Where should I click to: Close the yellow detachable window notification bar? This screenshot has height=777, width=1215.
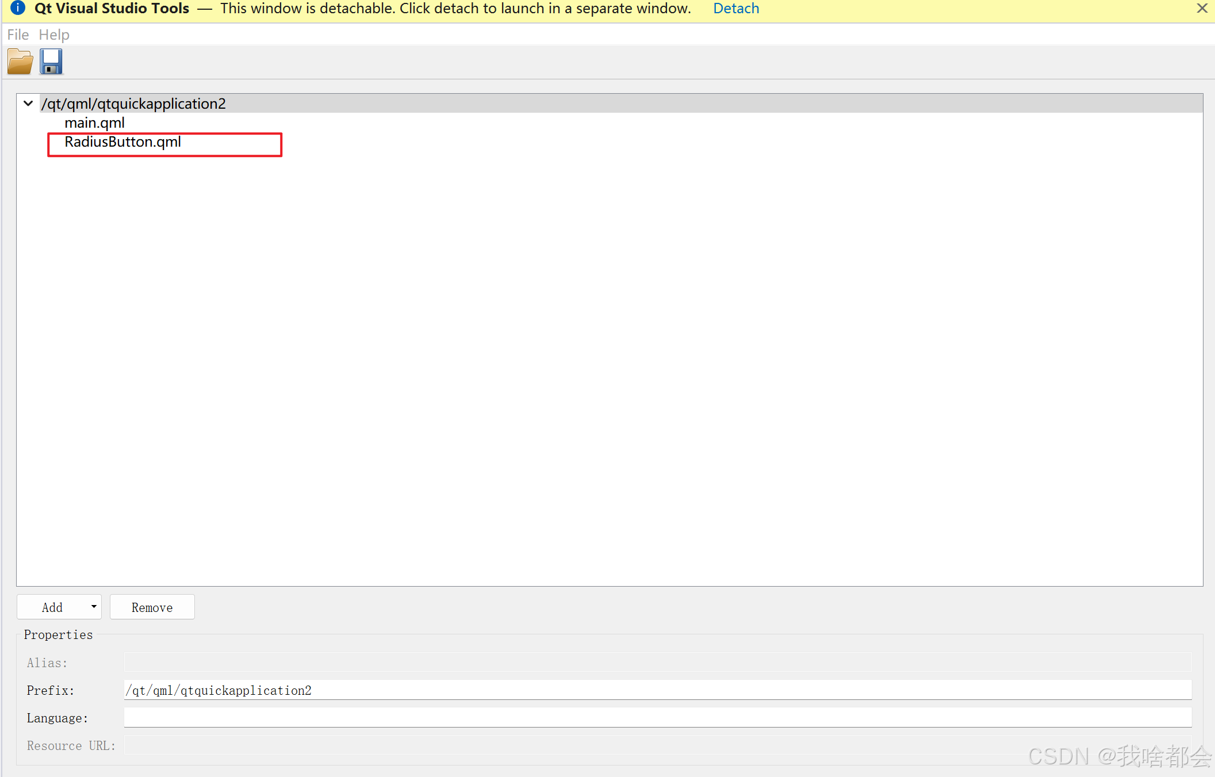(x=1202, y=8)
